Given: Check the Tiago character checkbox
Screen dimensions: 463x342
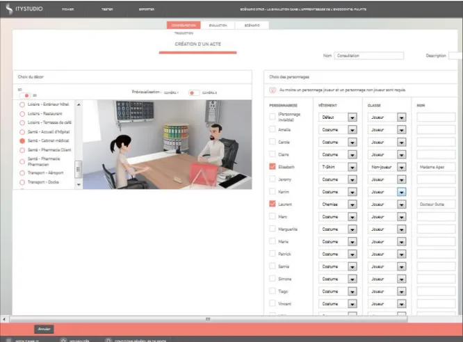Looking at the screenshot, I should point(273,291).
